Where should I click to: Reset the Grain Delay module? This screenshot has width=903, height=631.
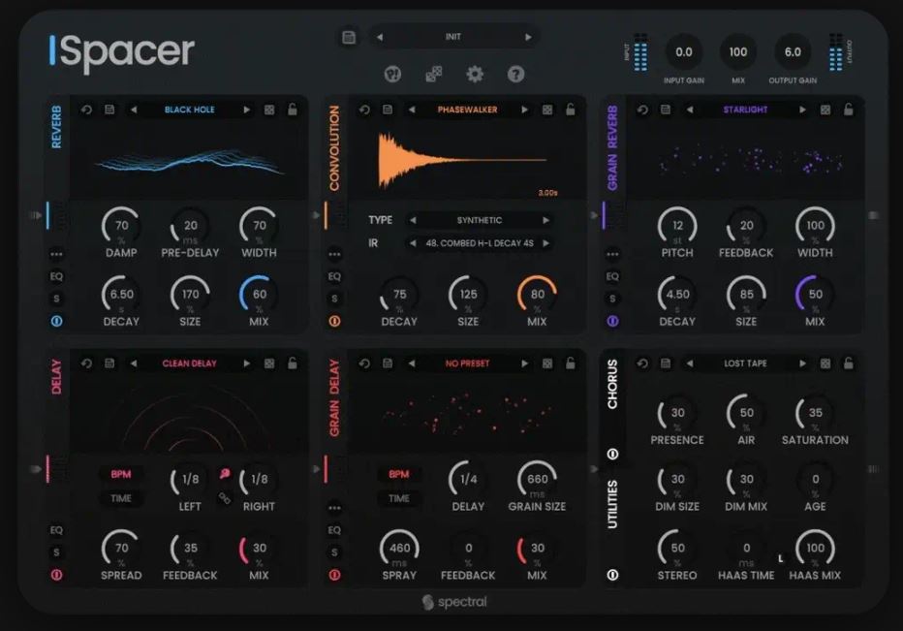point(364,363)
